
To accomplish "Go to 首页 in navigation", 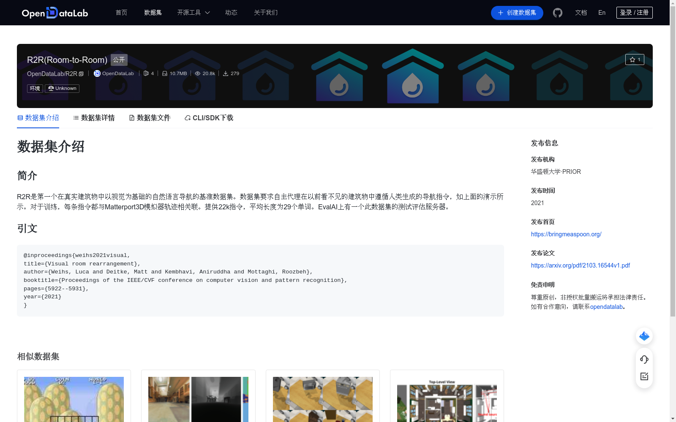I will tap(121, 13).
